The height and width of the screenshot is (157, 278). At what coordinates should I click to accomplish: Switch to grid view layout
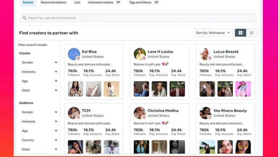click(240, 33)
